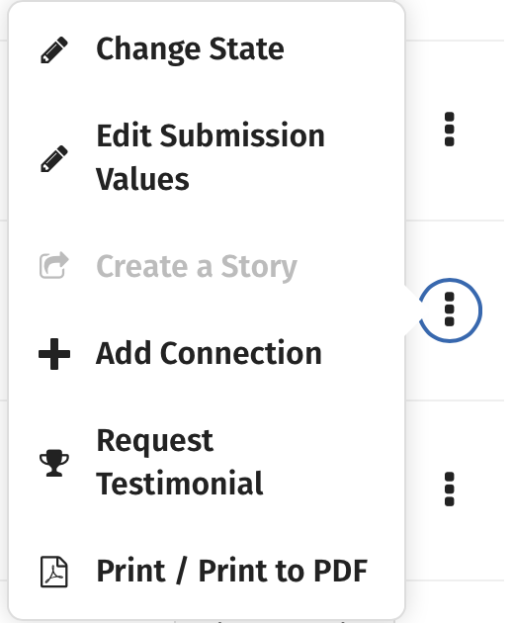This screenshot has height=623, width=512.
Task: Click the word 'Values' on the second line
Action: pyautogui.click(x=142, y=180)
